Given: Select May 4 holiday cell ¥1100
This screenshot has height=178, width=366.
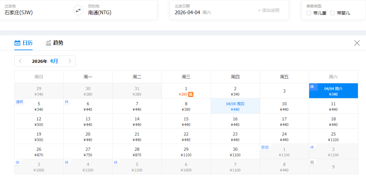Looking at the screenshot, I should pyautogui.click(x=88, y=167).
